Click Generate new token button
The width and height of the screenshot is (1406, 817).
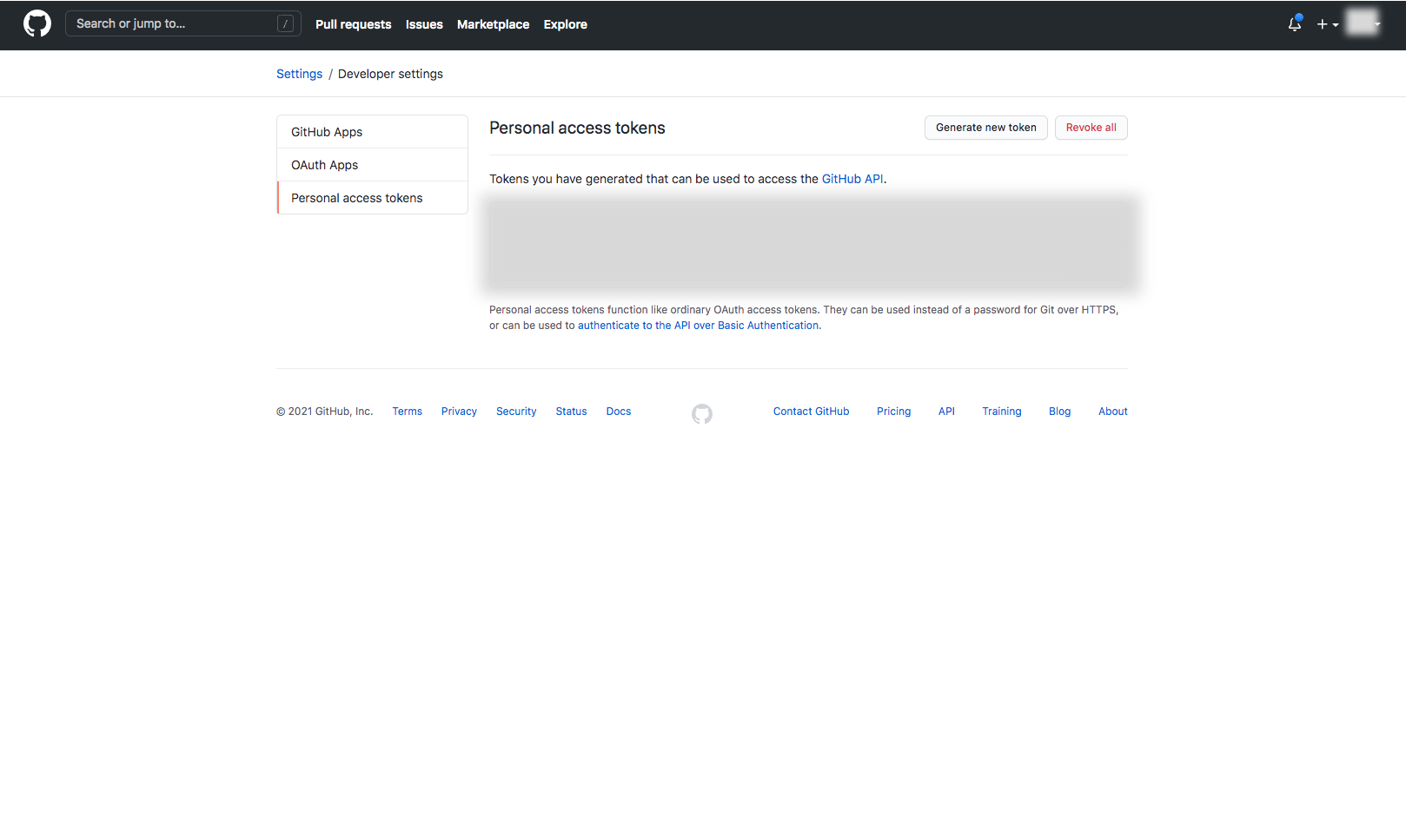pyautogui.click(x=986, y=128)
